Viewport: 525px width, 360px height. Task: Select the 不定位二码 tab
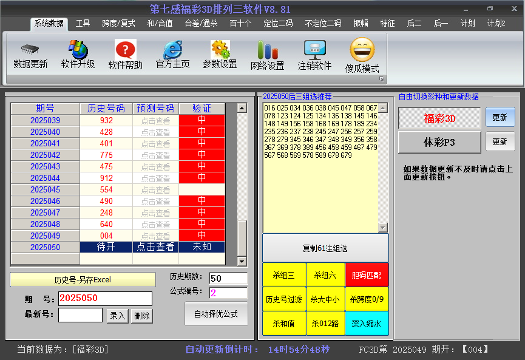pos(323,24)
